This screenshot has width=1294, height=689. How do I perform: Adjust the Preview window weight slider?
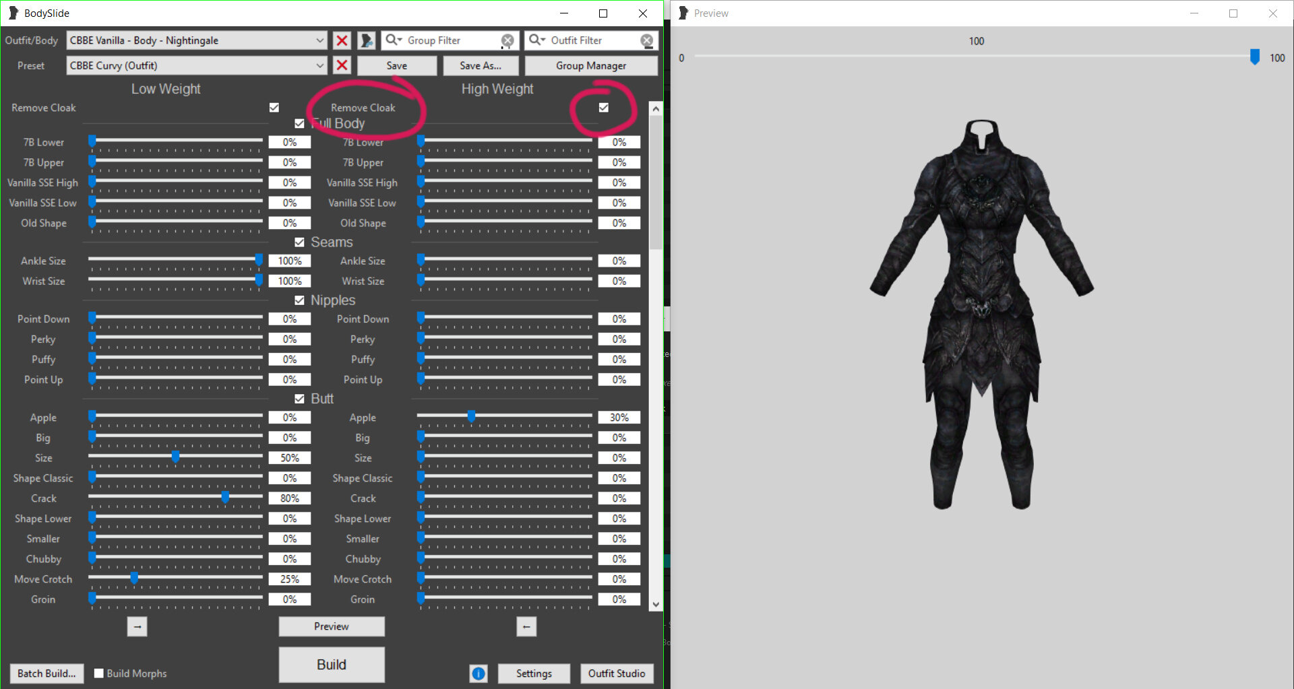pos(976,58)
